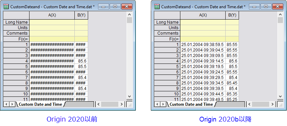
Task: Select Long Name row label in left window
Action: [x=16, y=22]
